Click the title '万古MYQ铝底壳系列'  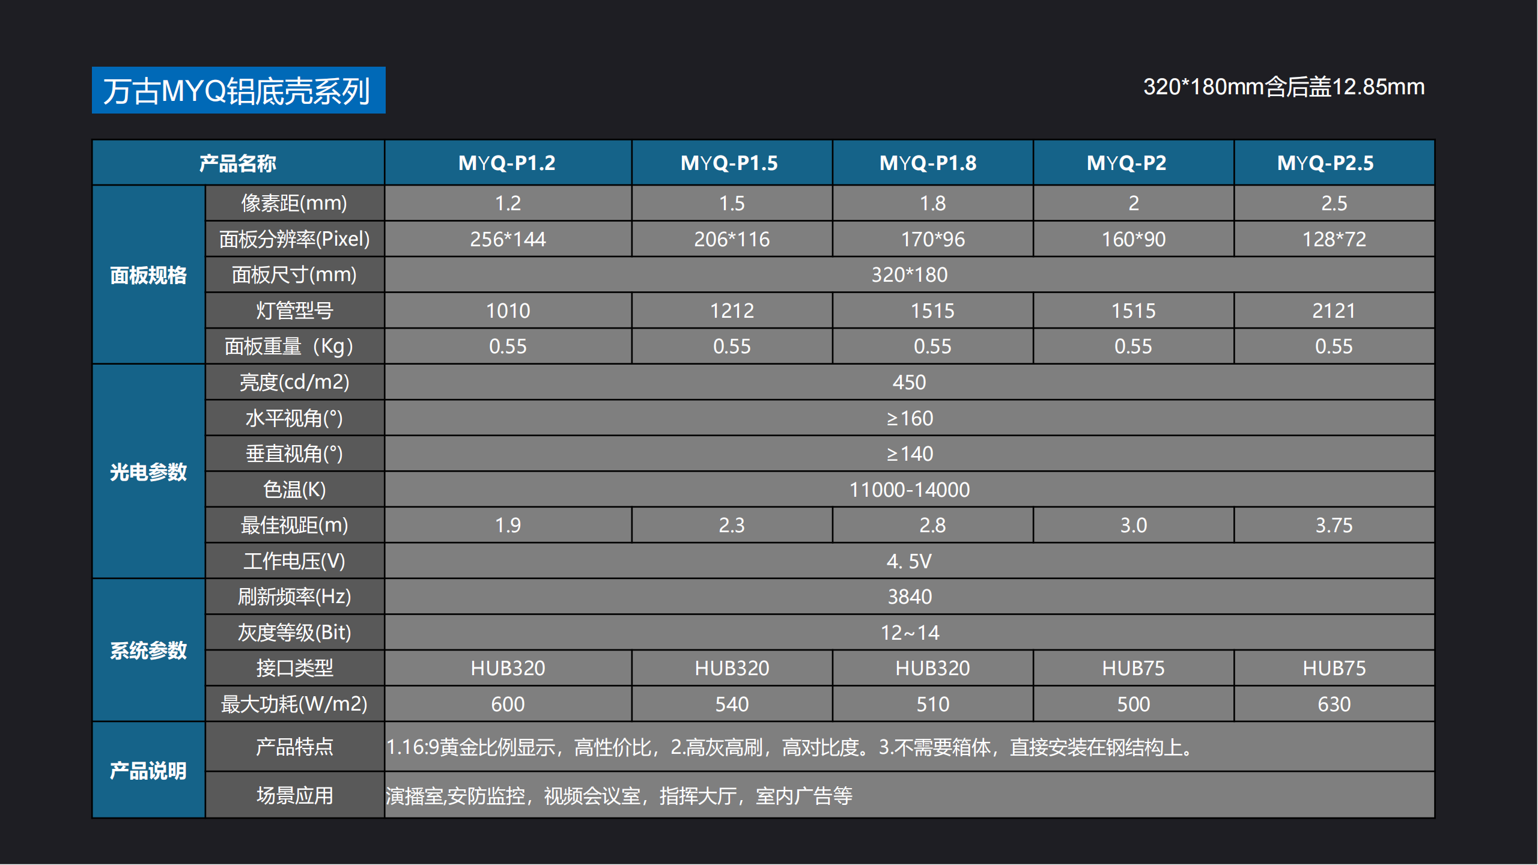238,91
